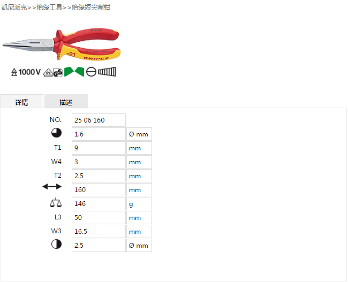
Task: Click the weight value field 146
Action: coord(99,204)
